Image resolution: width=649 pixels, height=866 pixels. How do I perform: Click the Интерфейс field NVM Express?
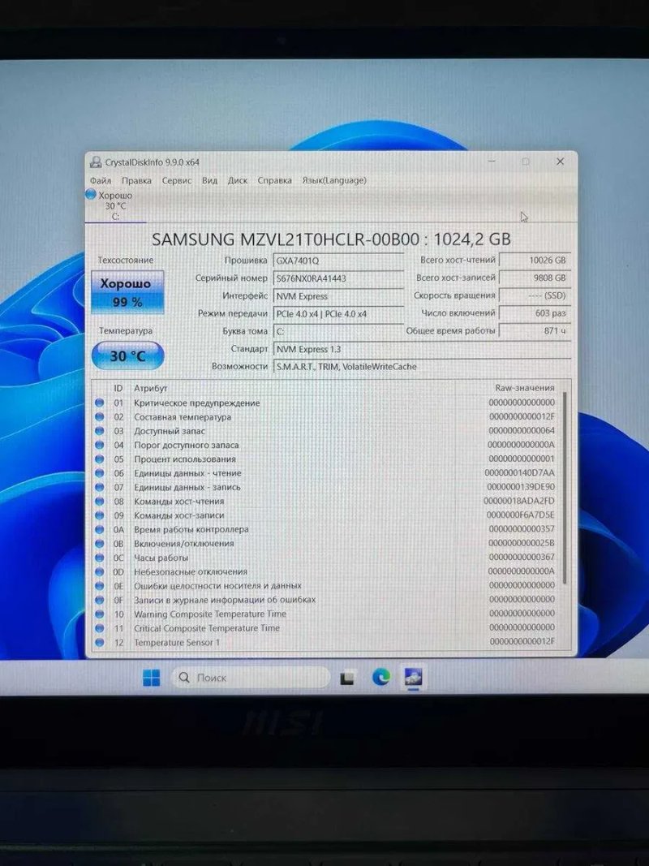click(337, 296)
